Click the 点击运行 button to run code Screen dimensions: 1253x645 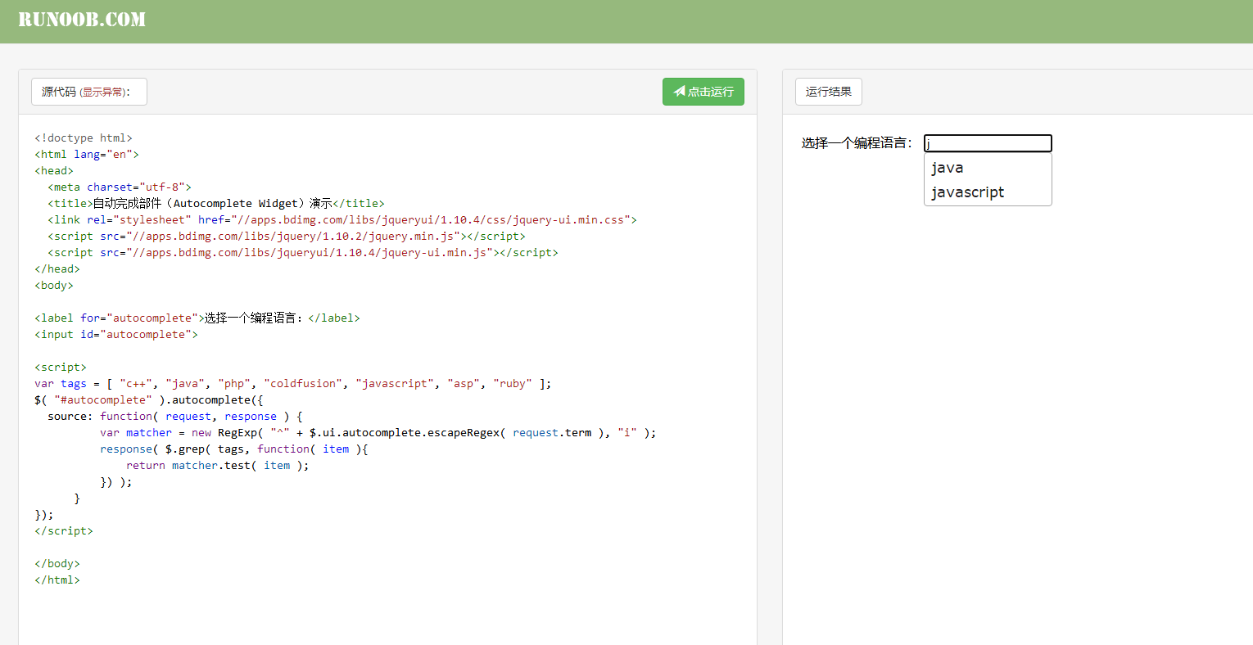[x=703, y=91]
